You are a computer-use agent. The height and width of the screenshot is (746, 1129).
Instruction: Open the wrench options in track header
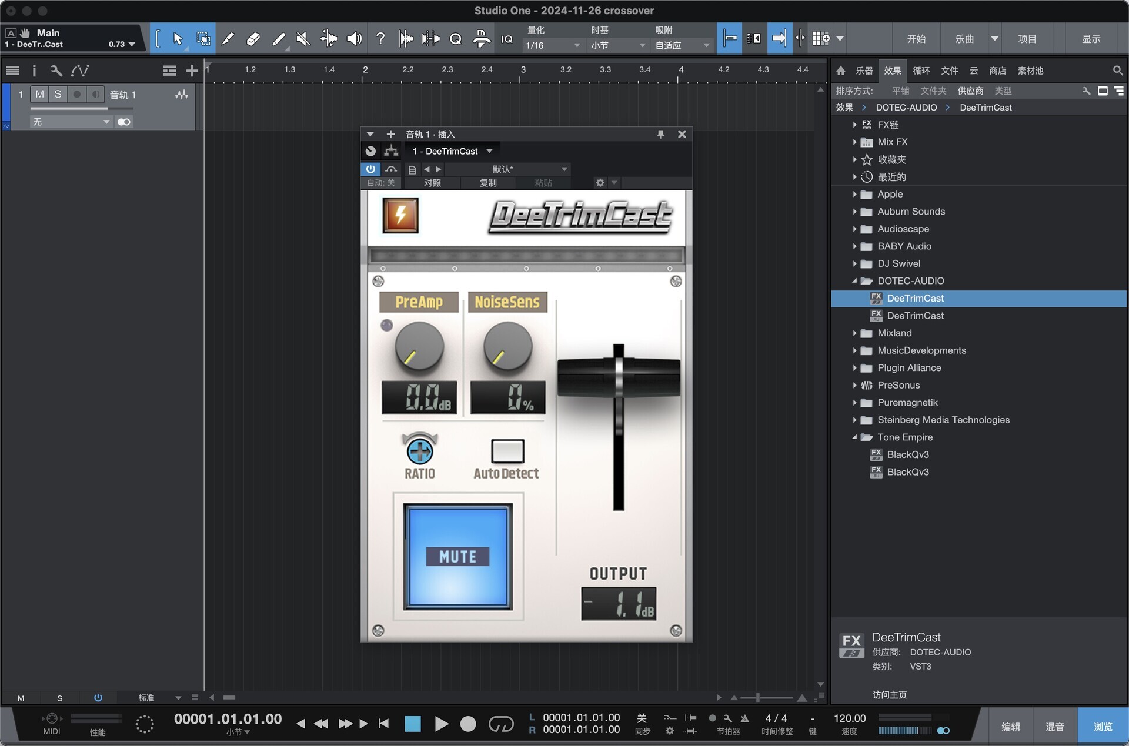tap(56, 71)
